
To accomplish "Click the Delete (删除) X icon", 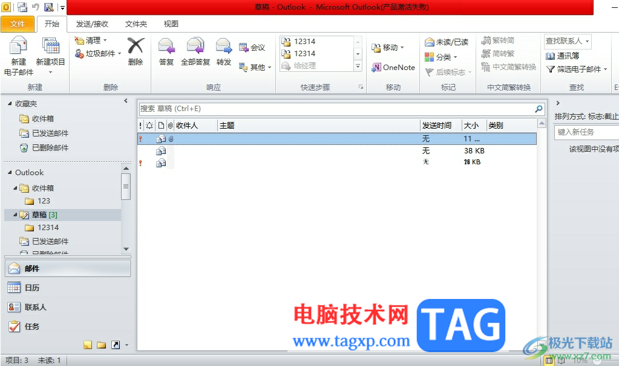I will click(136, 46).
